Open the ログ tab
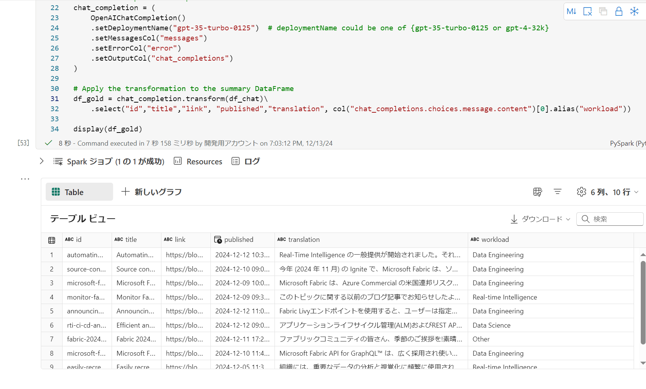Screen dimensions: 646x389 (x=246, y=161)
